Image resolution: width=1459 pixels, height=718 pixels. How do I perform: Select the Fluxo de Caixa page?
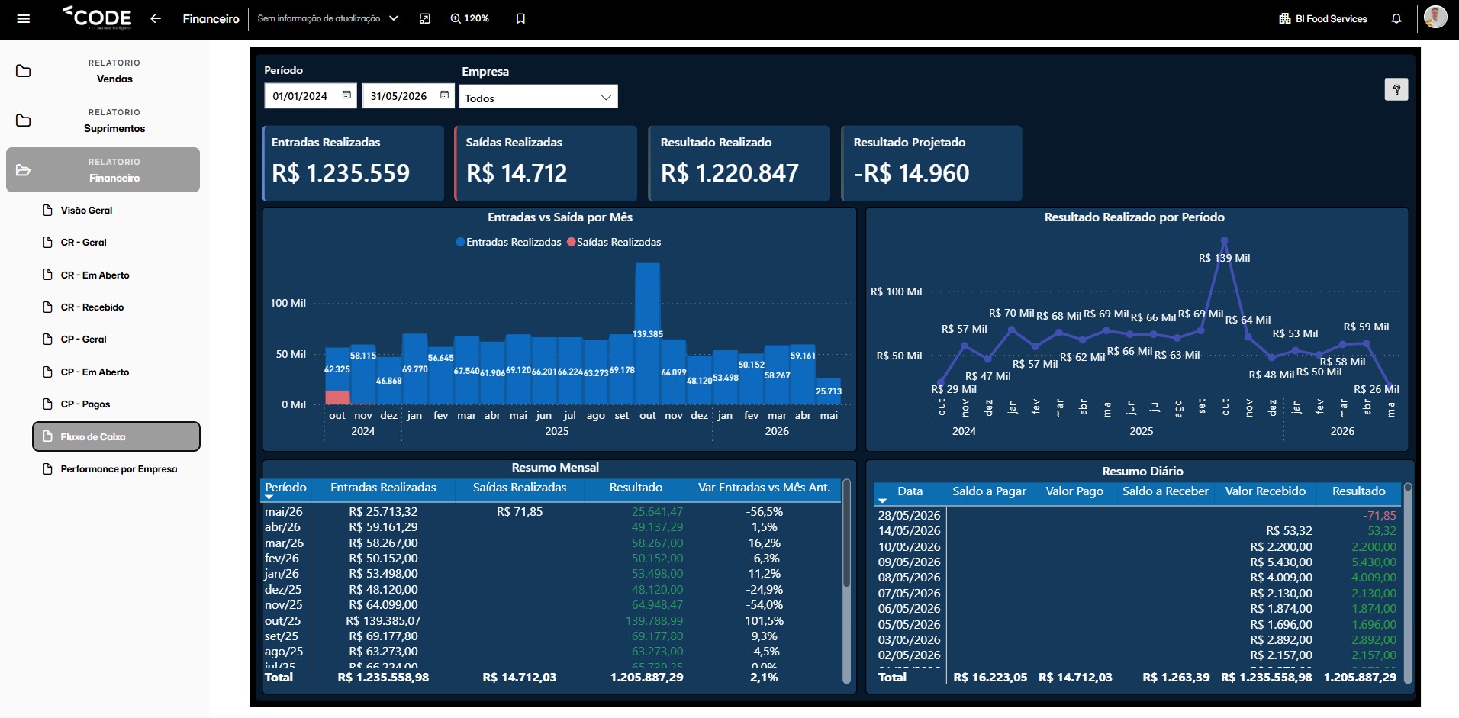[x=116, y=436]
